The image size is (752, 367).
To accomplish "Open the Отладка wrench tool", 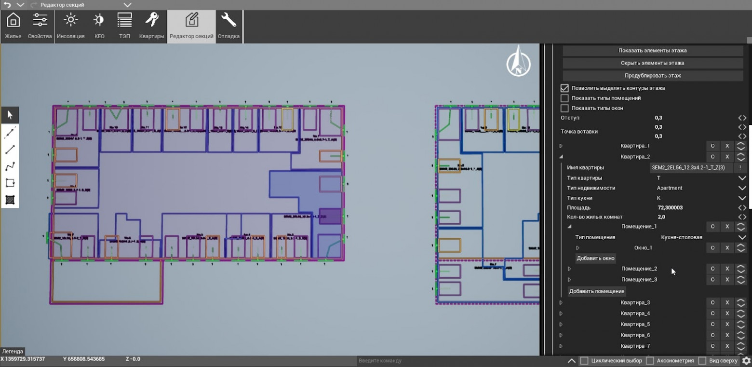I will click(x=228, y=26).
